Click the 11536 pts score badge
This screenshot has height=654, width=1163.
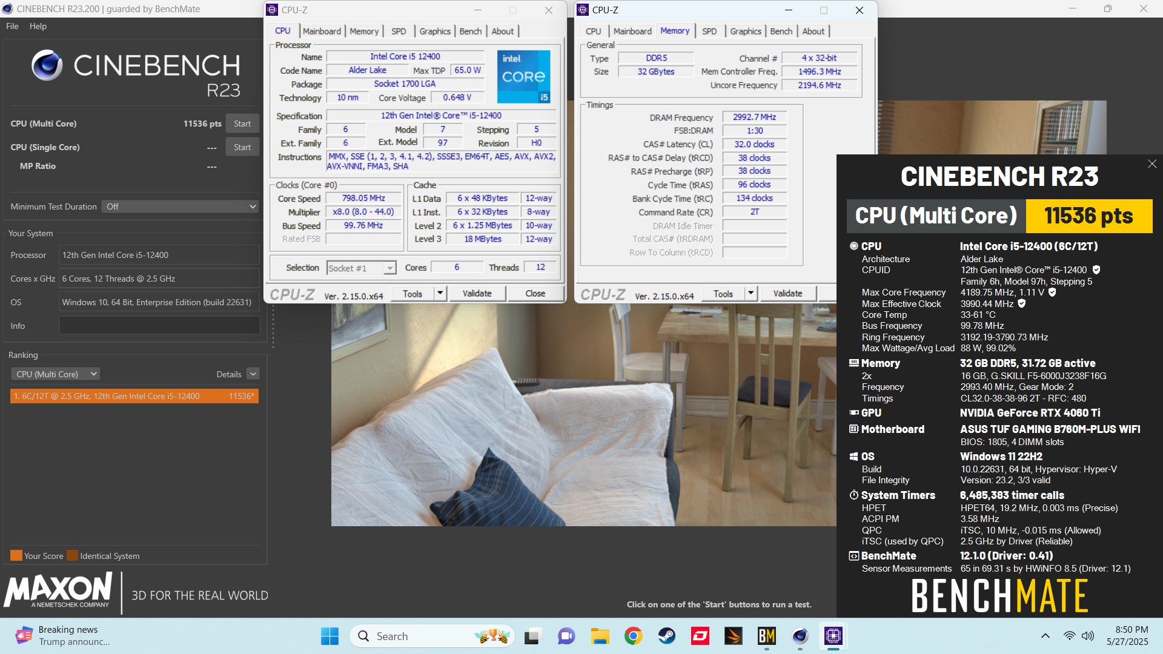click(1088, 216)
